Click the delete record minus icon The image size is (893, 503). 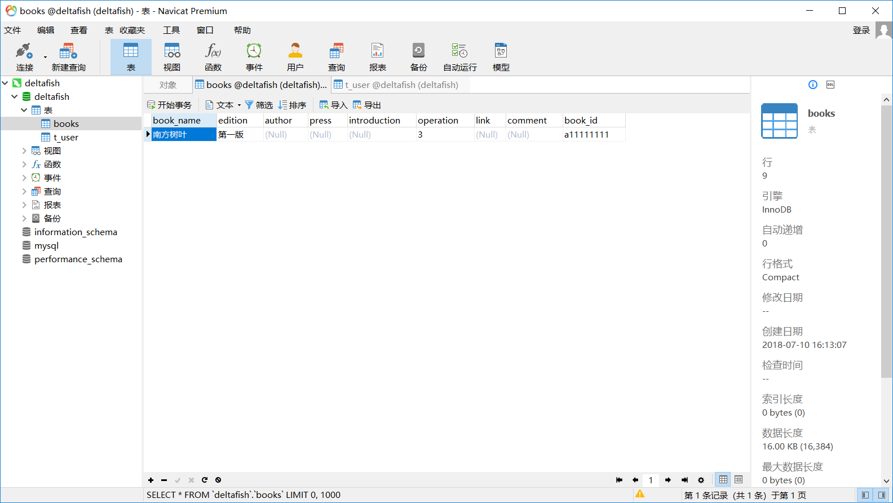pyautogui.click(x=164, y=480)
